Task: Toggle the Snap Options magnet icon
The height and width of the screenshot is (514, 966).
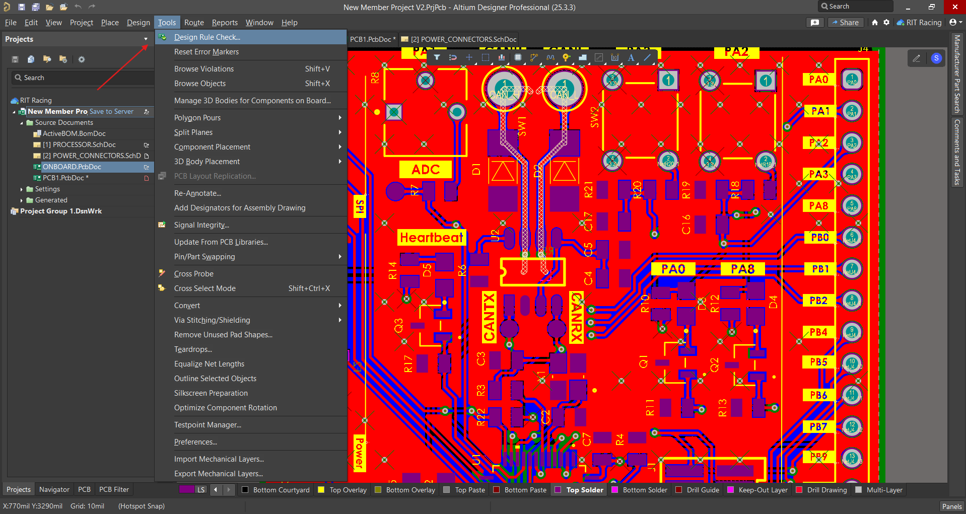Action: coord(453,57)
